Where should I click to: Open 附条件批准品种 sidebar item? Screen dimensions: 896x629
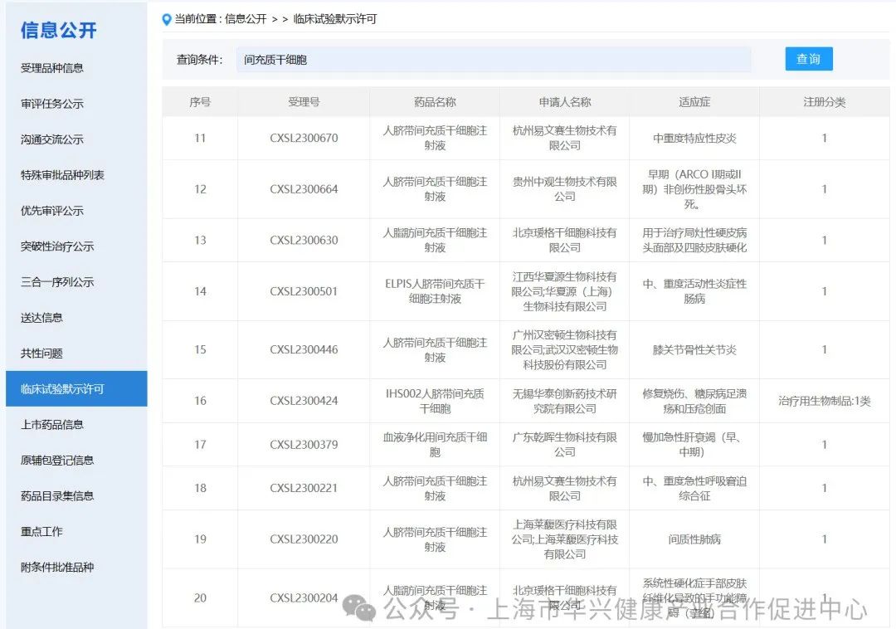[57, 568]
